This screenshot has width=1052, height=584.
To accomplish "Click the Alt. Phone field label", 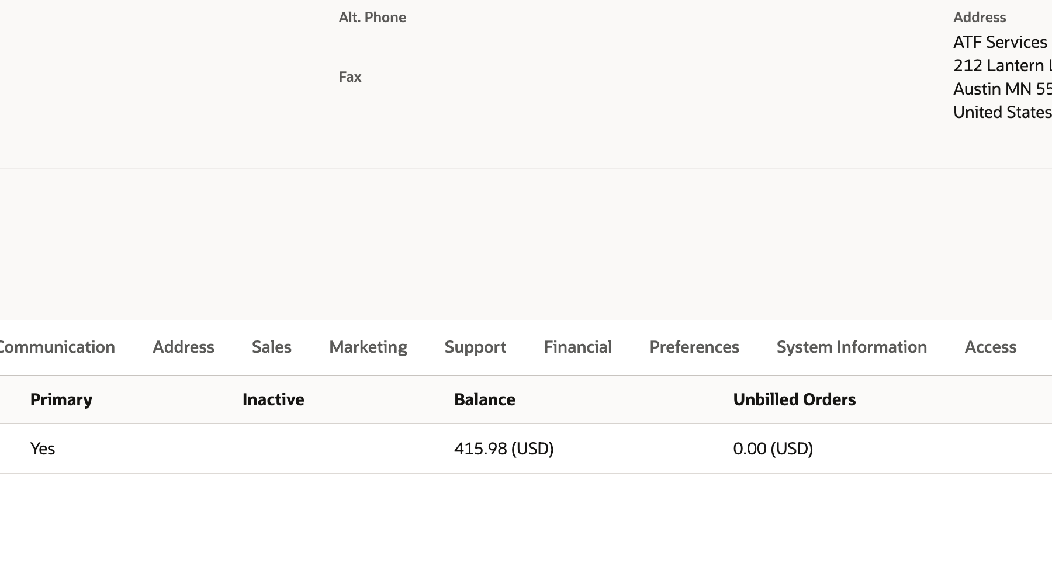I will [372, 18].
